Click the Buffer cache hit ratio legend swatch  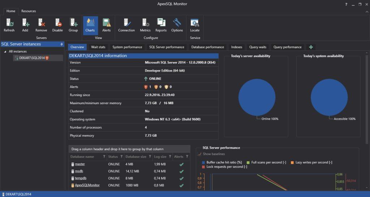pos(203,162)
